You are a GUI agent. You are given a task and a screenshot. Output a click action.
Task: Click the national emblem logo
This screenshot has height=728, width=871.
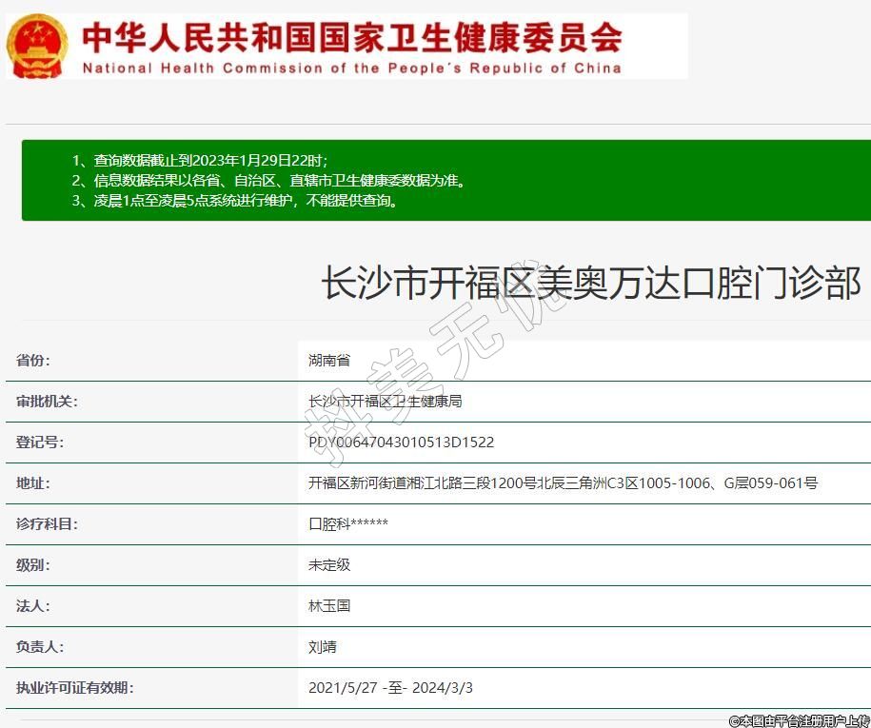click(37, 46)
